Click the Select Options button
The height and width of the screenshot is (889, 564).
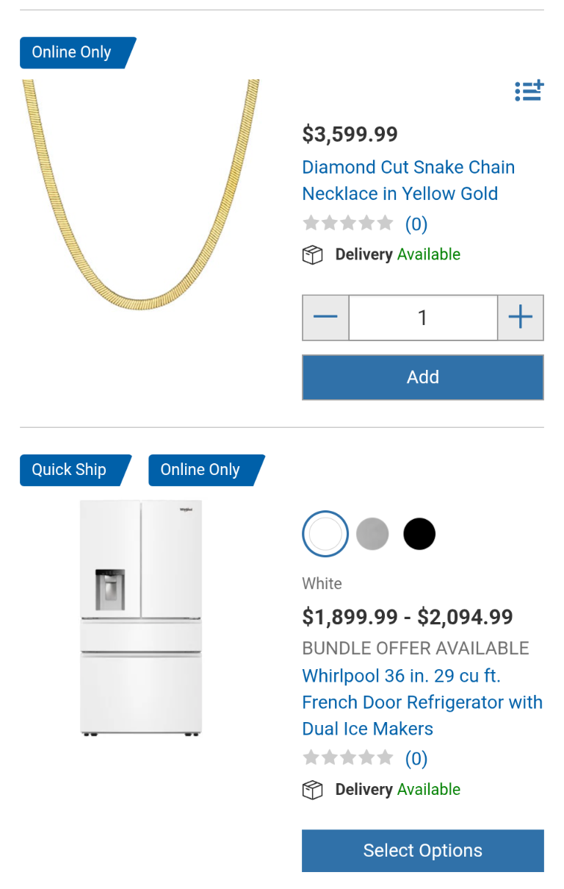[x=423, y=851]
